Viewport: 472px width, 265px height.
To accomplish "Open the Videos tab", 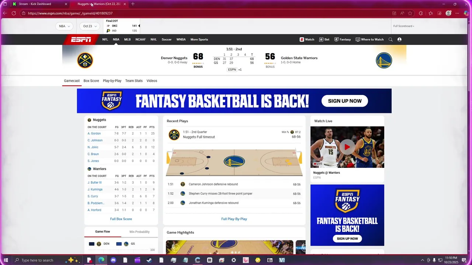I will 152,81.
